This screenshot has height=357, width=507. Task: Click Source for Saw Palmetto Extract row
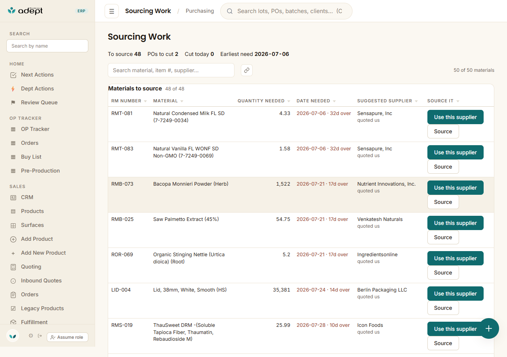pos(443,237)
